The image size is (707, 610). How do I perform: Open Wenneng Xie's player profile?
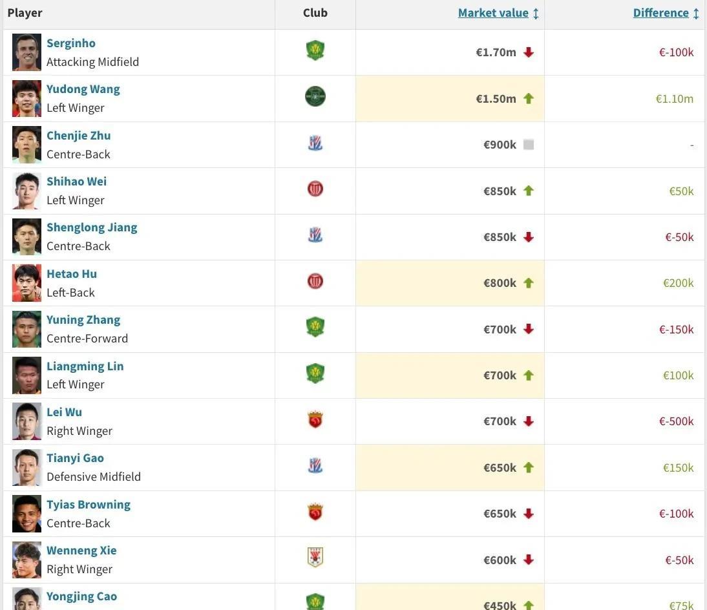[x=81, y=551]
